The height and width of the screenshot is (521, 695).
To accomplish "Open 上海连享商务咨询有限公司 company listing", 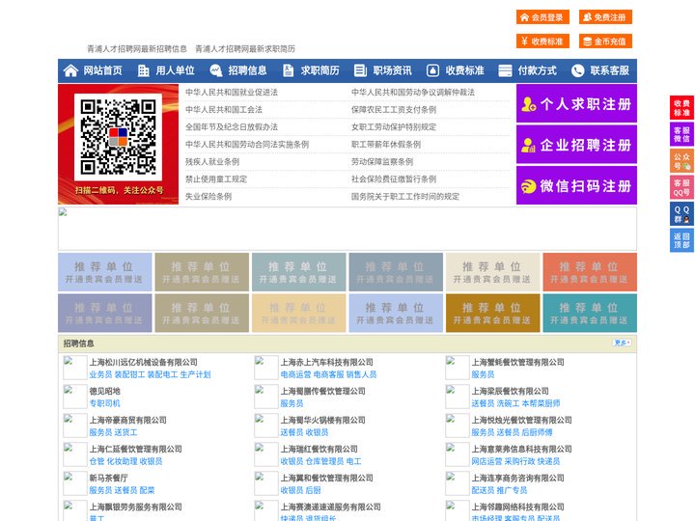I will point(517,478).
